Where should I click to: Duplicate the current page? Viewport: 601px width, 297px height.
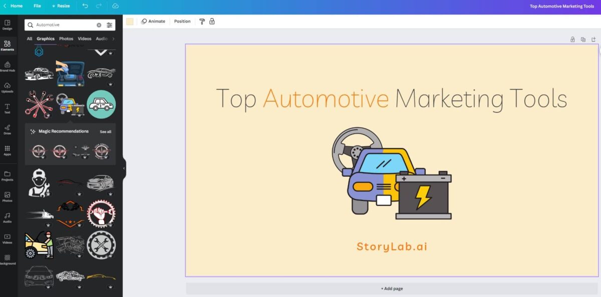[583, 38]
